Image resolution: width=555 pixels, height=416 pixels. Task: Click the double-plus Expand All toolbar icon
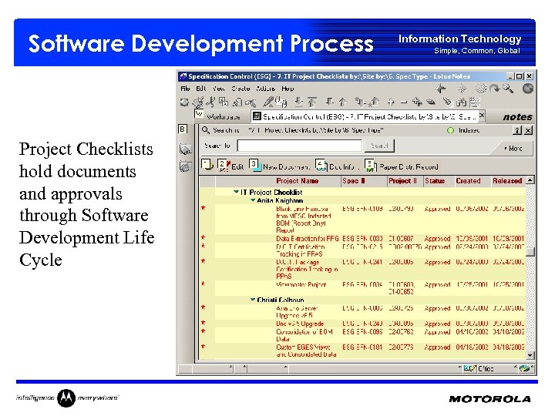(417, 102)
